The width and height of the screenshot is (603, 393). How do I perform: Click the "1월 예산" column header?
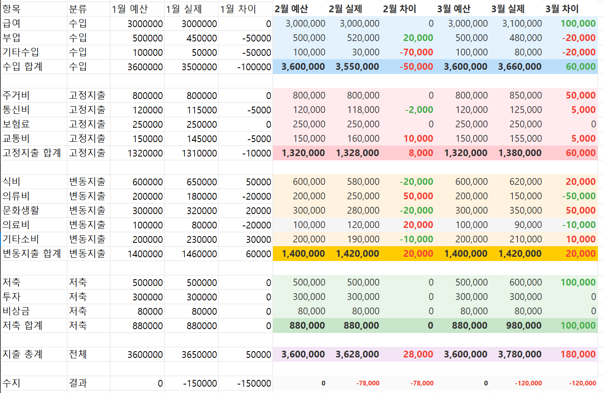coord(137,9)
